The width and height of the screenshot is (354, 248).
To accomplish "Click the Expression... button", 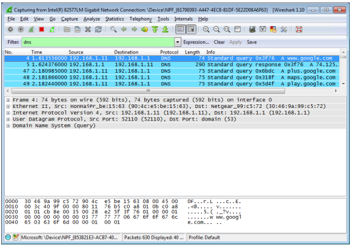I will click(x=196, y=42).
